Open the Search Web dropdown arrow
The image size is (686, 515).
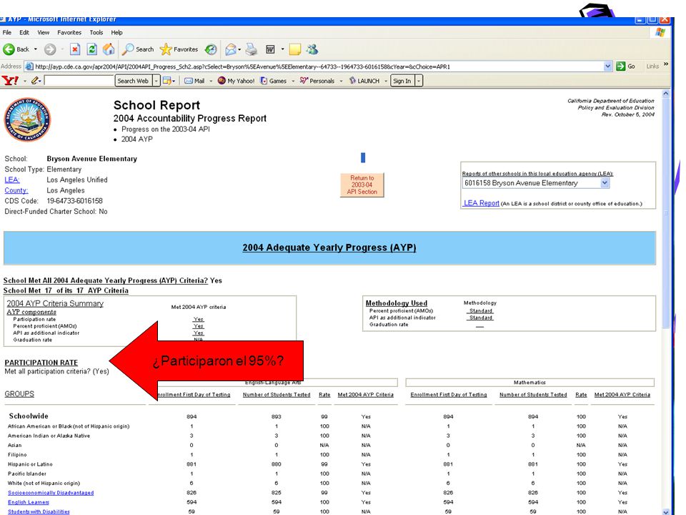pos(156,81)
